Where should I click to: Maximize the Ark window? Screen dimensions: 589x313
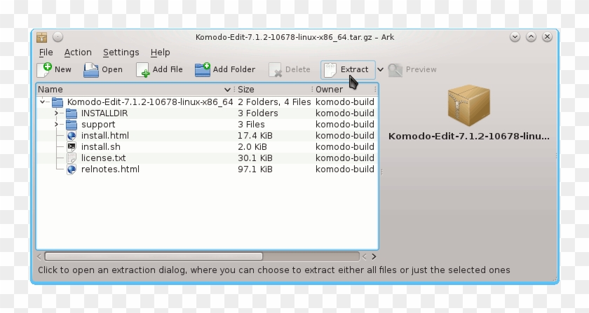tap(531, 37)
